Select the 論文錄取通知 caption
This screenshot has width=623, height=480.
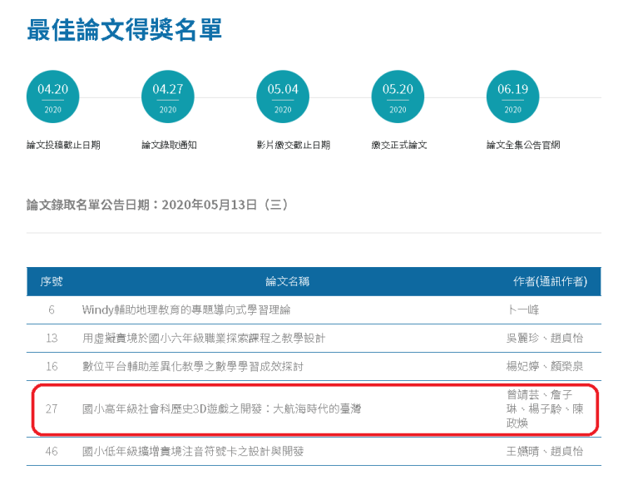169,145
